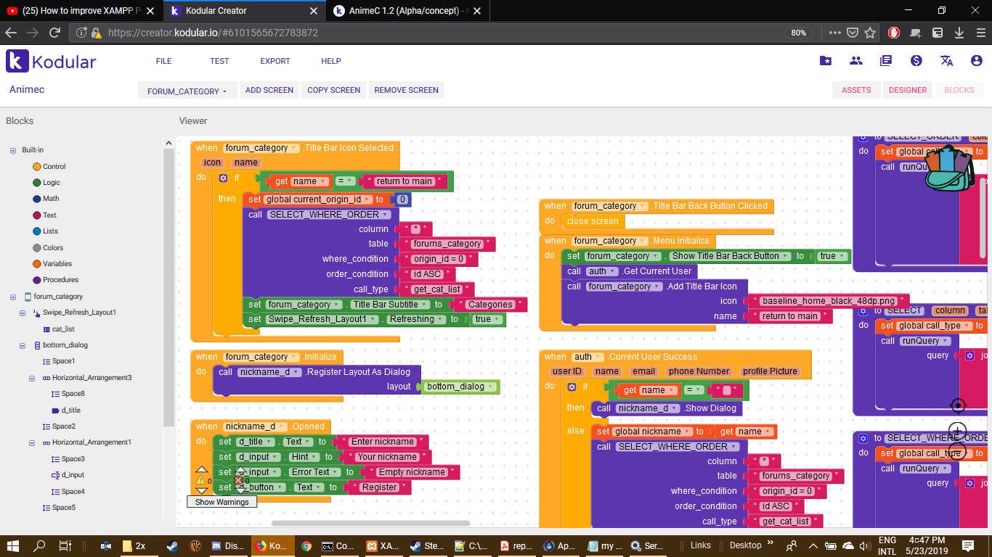Collapse the Horizontal_Arrangement3 tree node
The height and width of the screenshot is (557, 992).
(x=32, y=378)
